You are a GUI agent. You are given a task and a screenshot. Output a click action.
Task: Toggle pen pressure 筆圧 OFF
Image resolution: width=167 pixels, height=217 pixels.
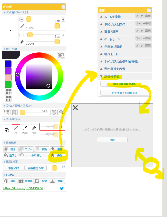click(x=14, y=168)
